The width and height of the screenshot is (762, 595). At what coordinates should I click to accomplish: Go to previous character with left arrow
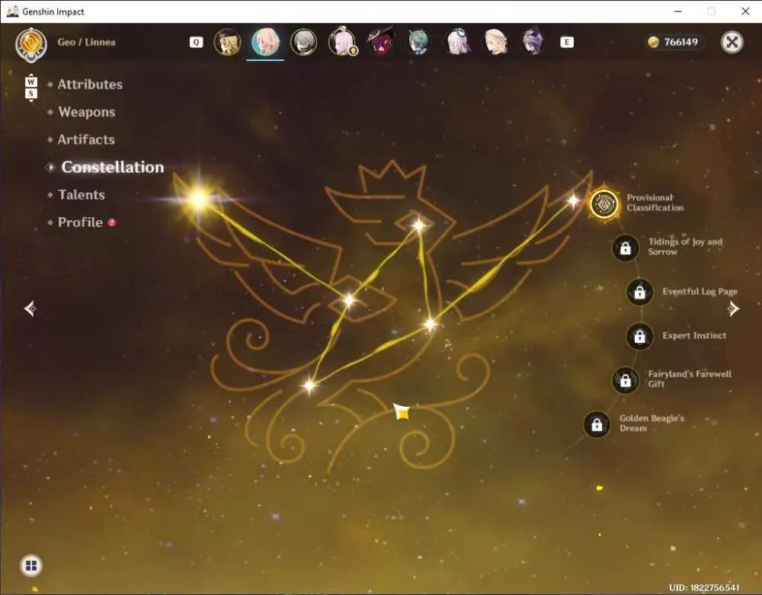30,309
